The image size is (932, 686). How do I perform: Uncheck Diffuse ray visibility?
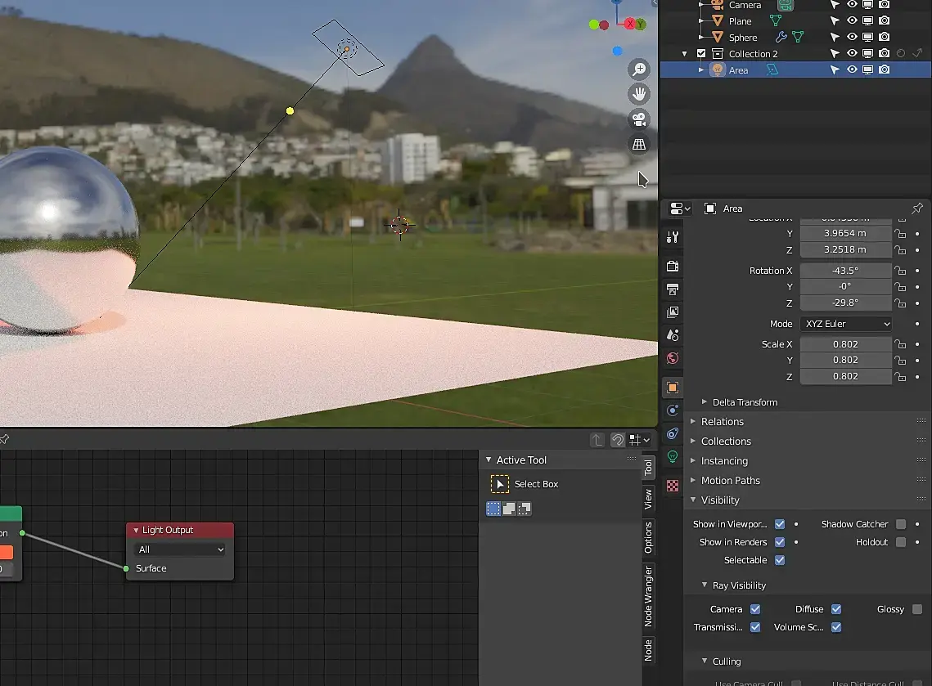[x=836, y=609]
